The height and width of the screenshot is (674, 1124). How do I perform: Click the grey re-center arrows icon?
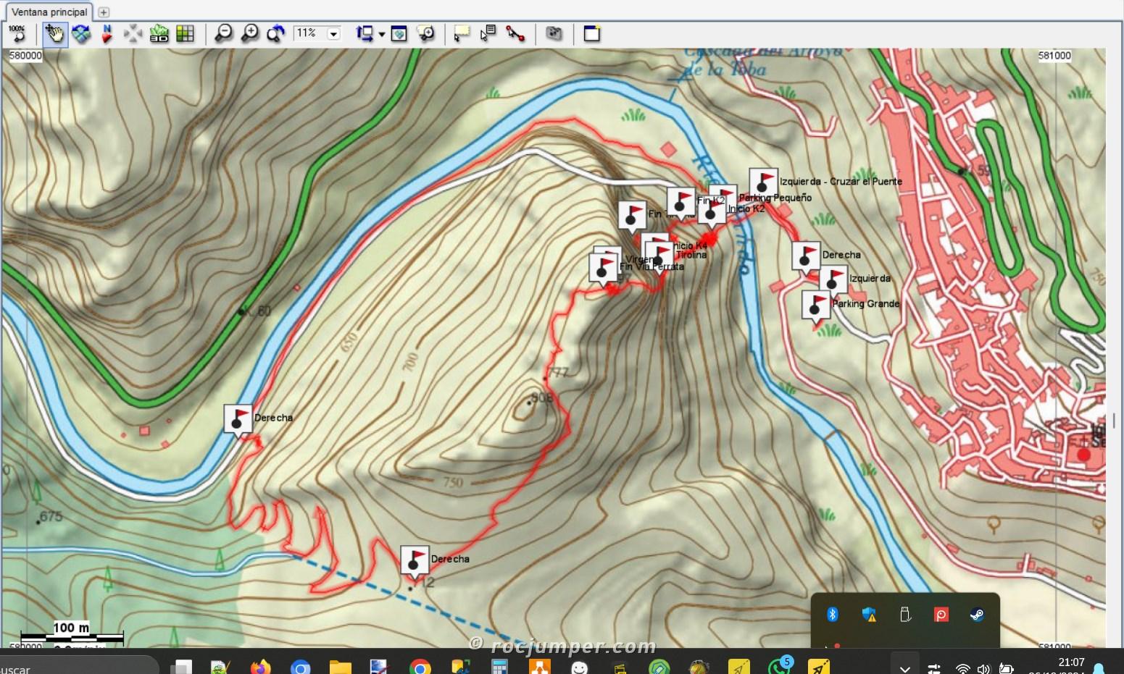(133, 33)
